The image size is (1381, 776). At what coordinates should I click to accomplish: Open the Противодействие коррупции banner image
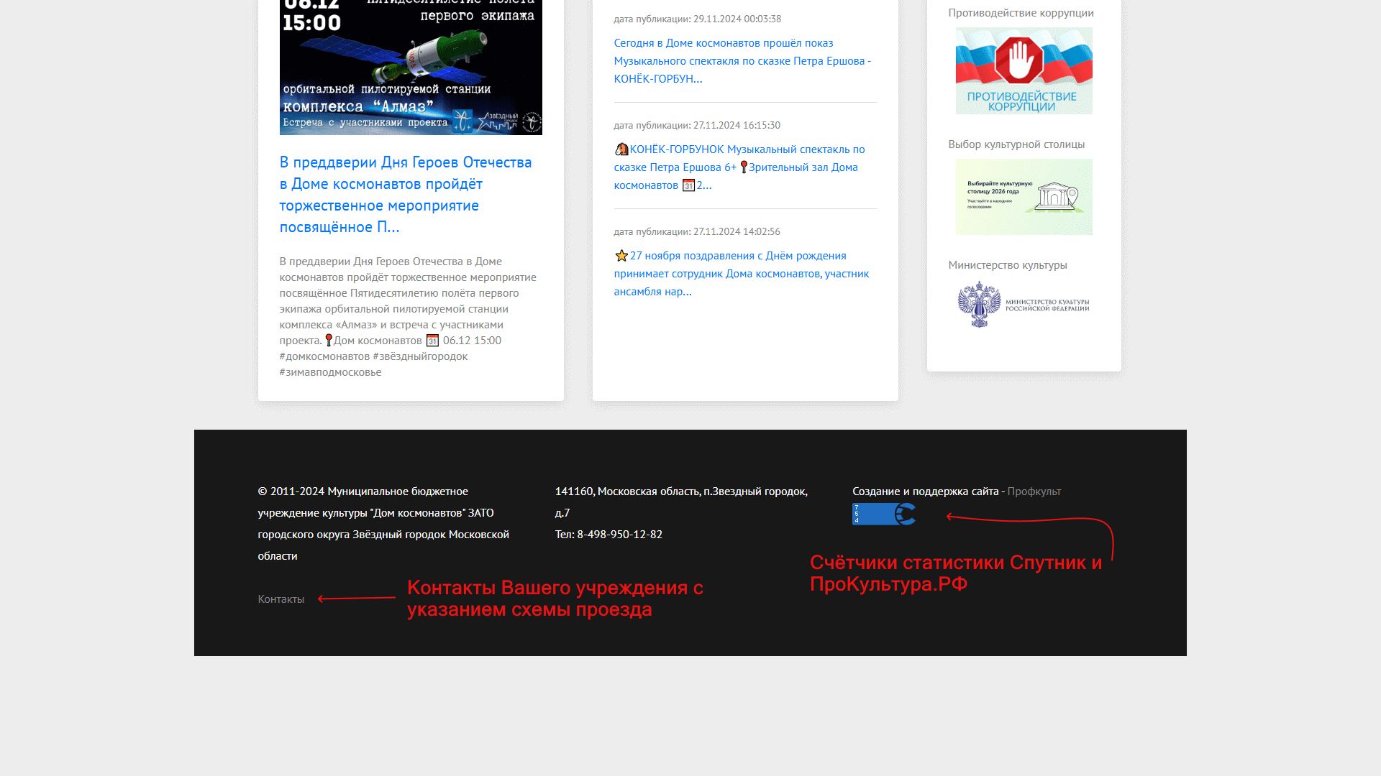coord(1024,70)
